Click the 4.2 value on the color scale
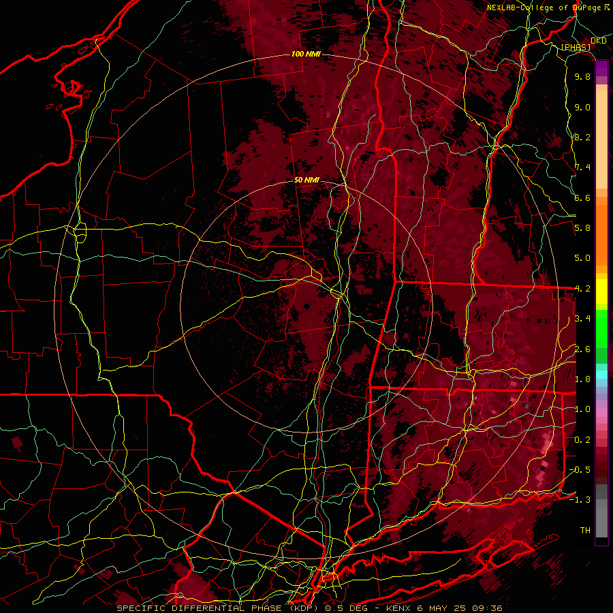The width and height of the screenshot is (613, 613). (x=582, y=289)
